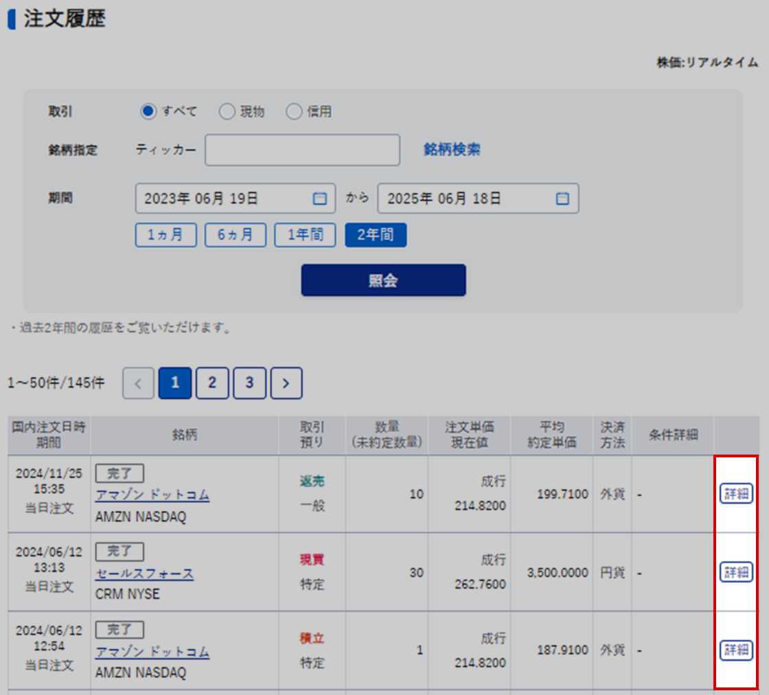Screen dimensions: 769x695
Task: Open 詳細 for セールスフォース order
Action: pyautogui.click(x=736, y=572)
